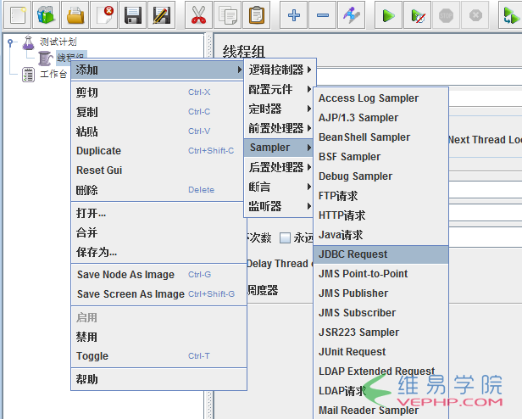Select HTTP请求 sampler

pos(380,215)
